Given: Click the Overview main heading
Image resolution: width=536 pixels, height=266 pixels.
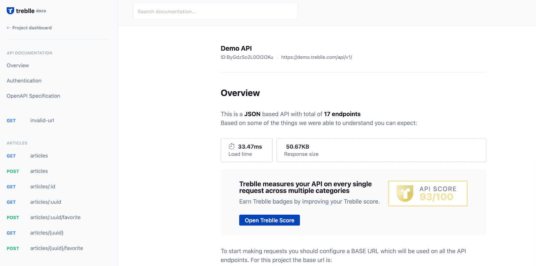Looking at the screenshot, I should (240, 93).
